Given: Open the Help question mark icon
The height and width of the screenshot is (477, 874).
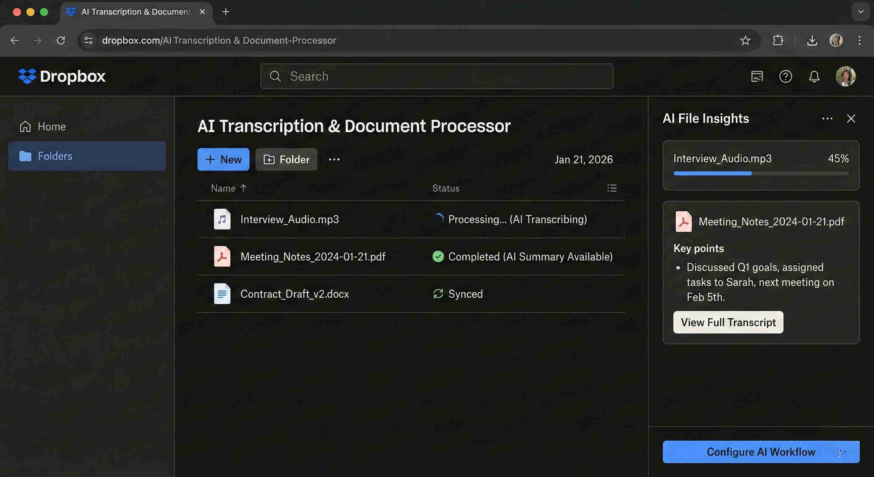Looking at the screenshot, I should [x=786, y=76].
